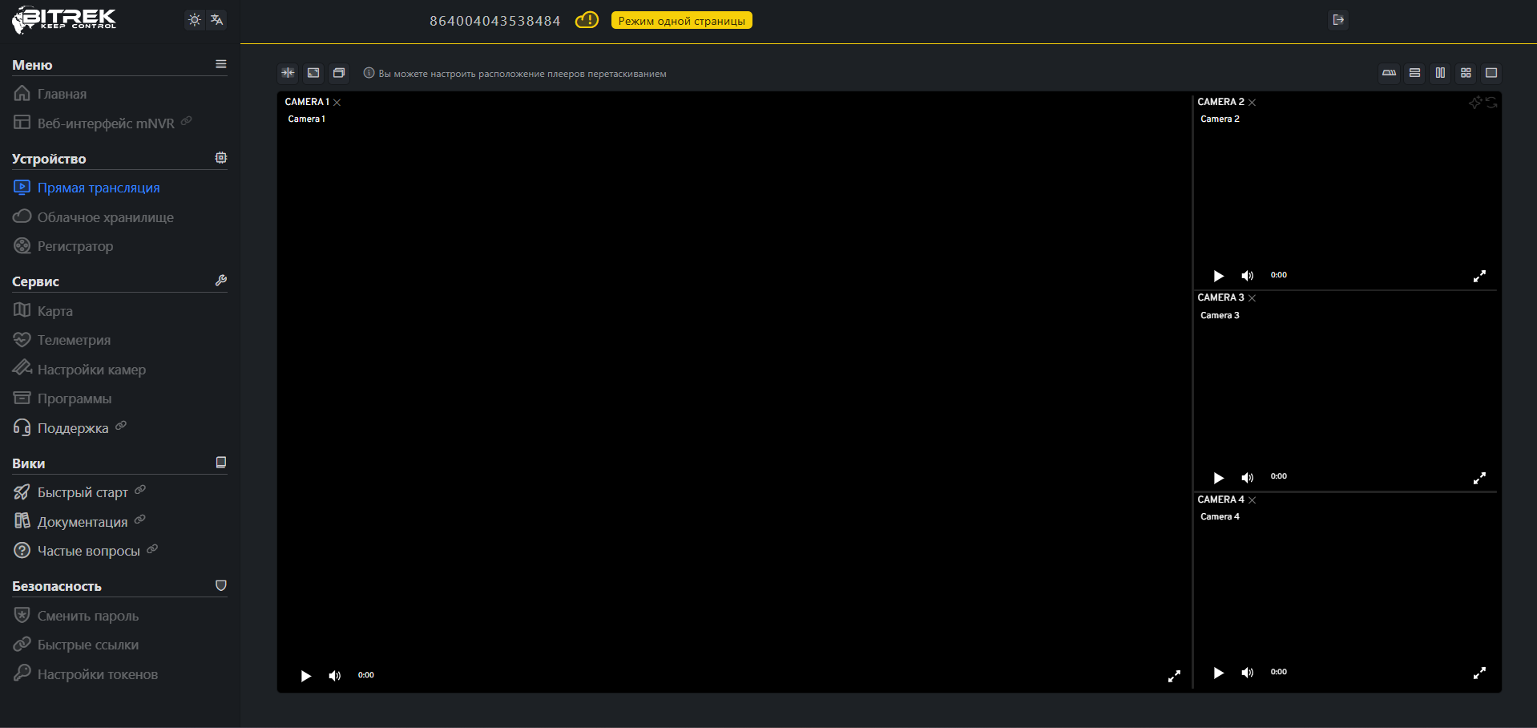Collapse the Устройство section chip icon

click(x=221, y=158)
